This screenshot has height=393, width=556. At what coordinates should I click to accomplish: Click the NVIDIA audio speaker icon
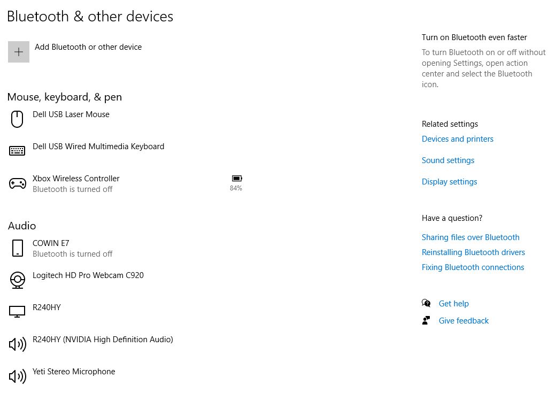click(x=17, y=344)
